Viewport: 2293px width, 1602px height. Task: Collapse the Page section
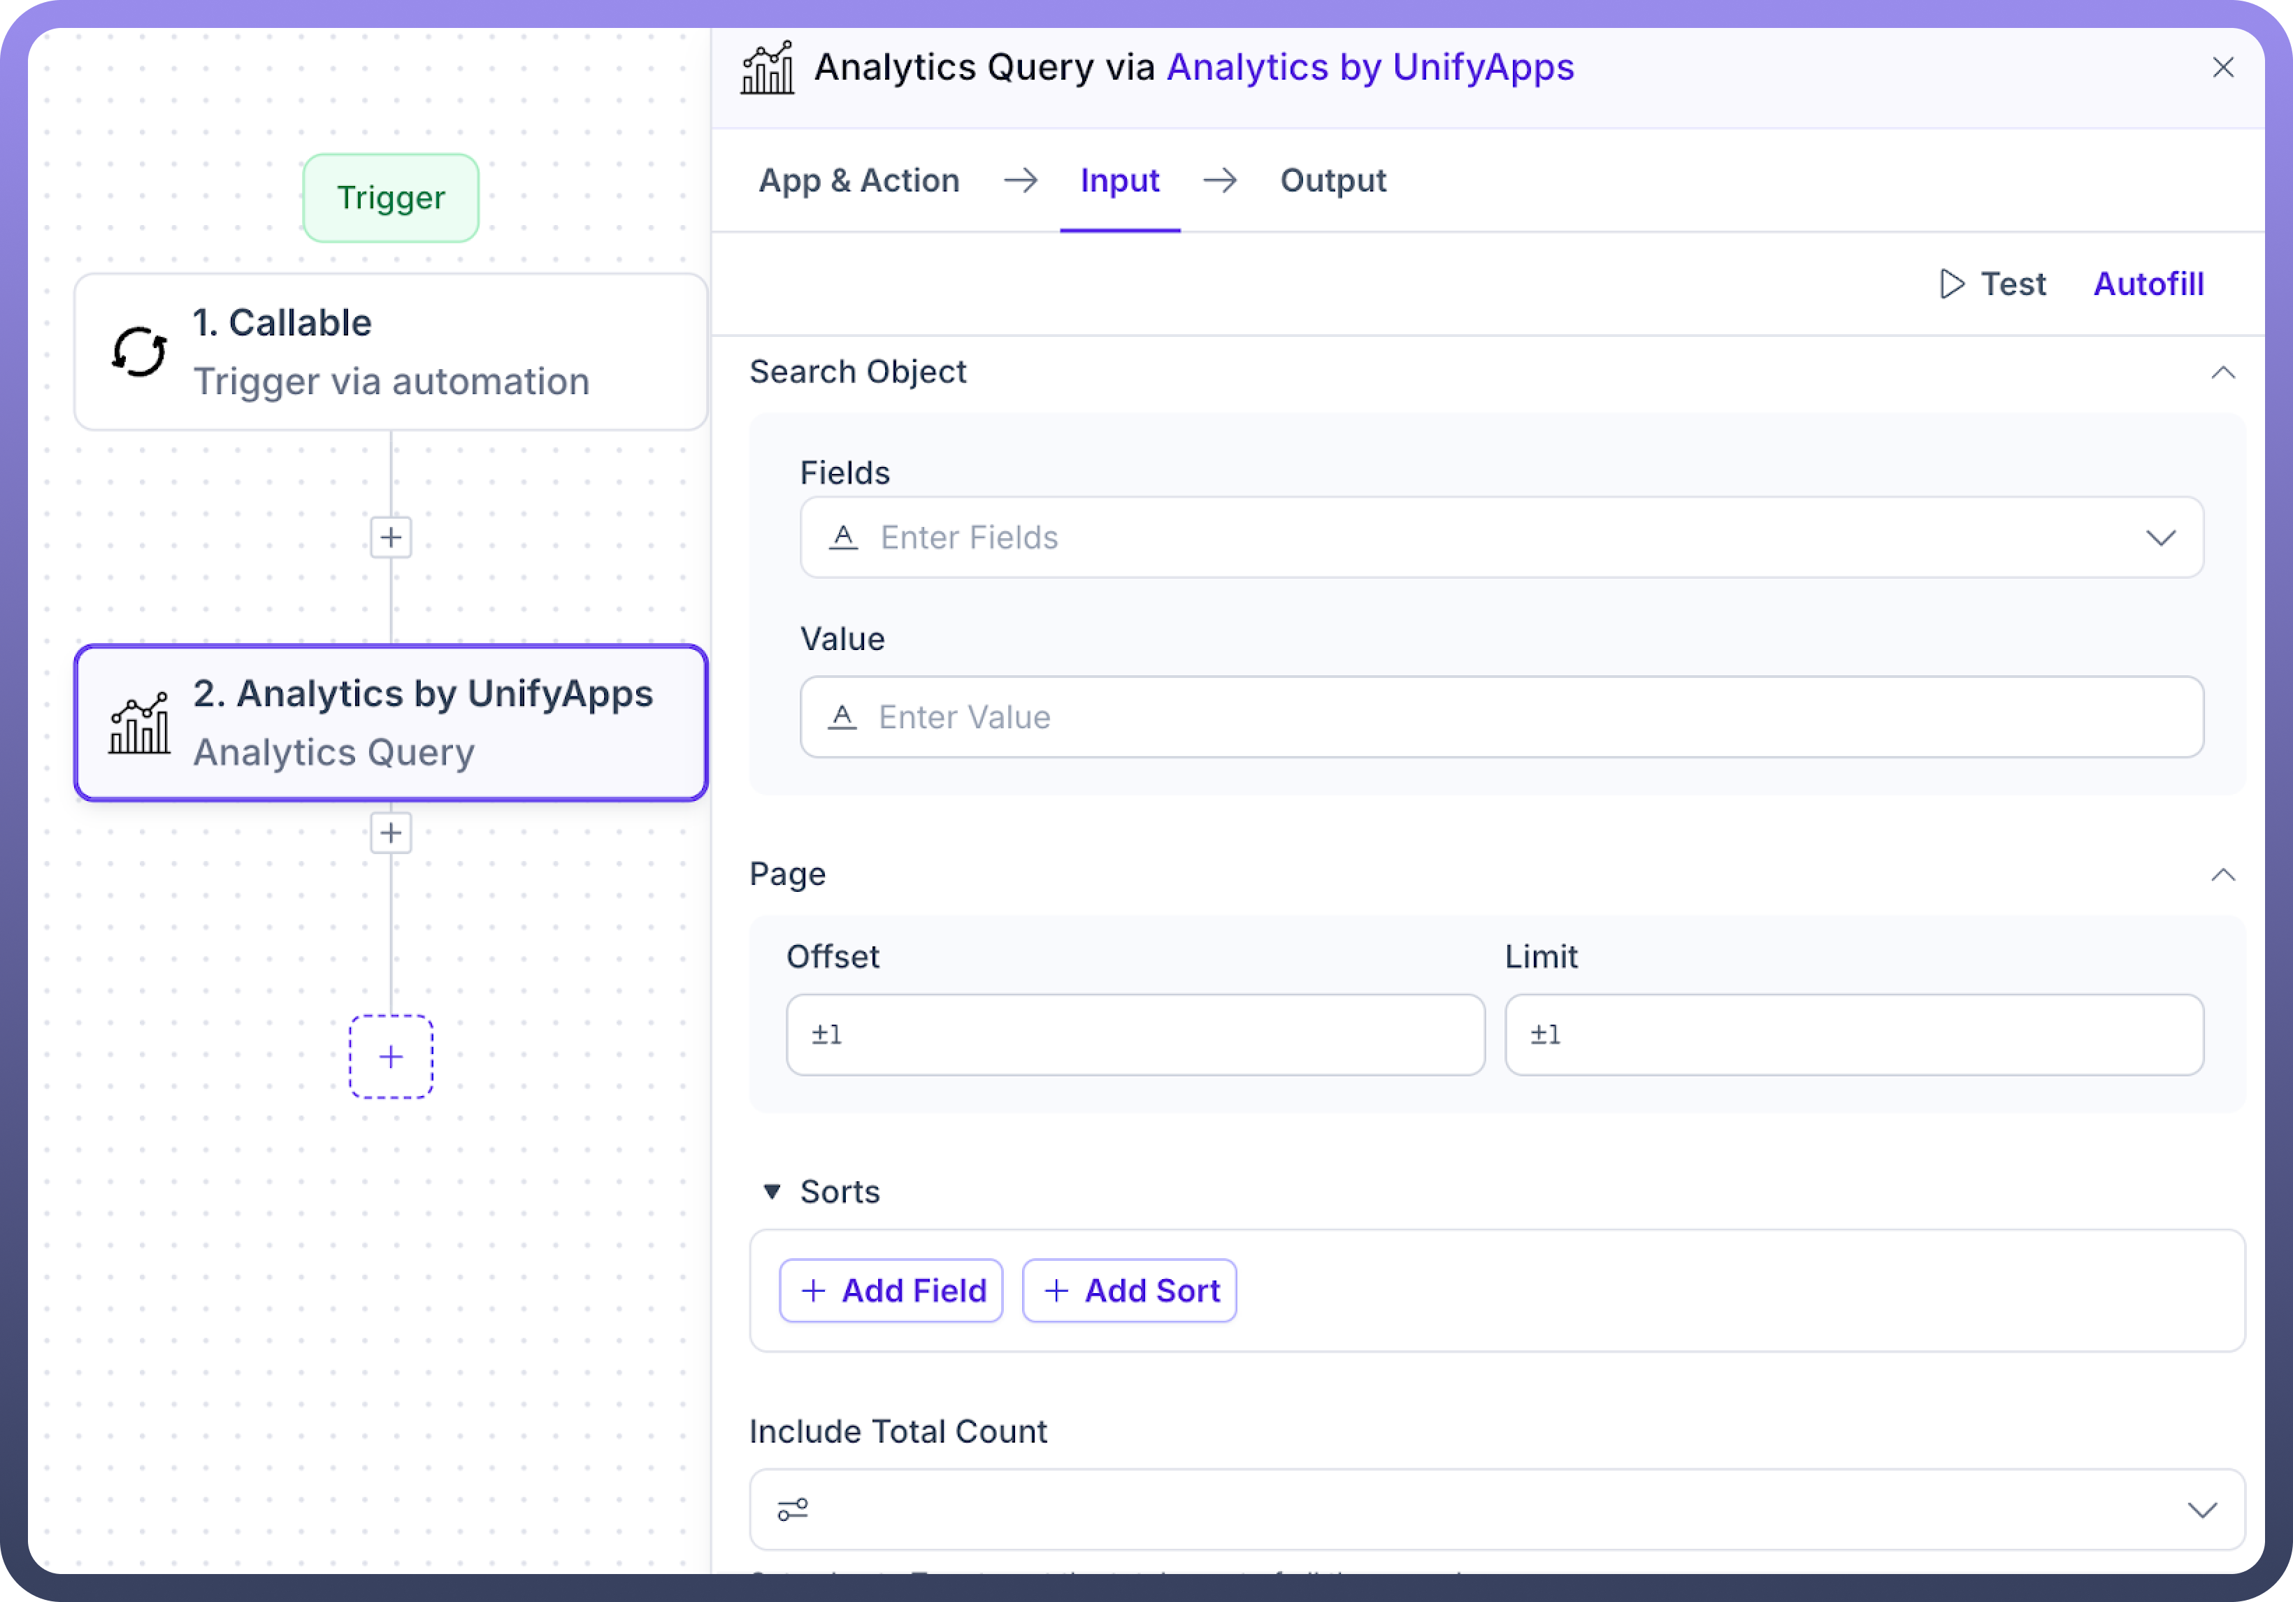pyautogui.click(x=2222, y=875)
